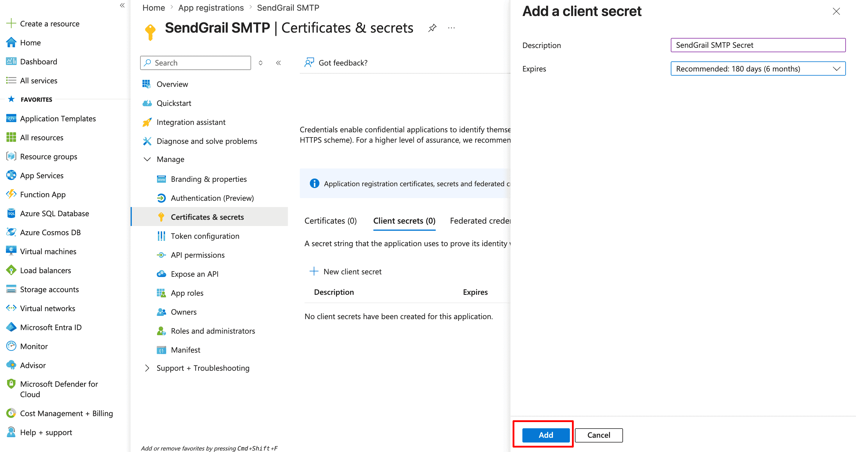856x452 pixels.
Task: Open Cost Management + Billing icon
Action: [x=11, y=413]
